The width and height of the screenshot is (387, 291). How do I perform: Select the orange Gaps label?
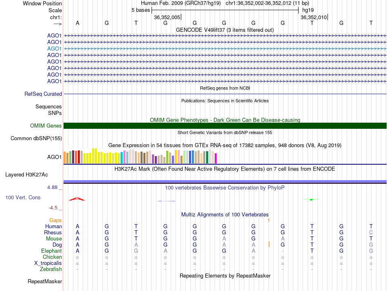click(55, 220)
